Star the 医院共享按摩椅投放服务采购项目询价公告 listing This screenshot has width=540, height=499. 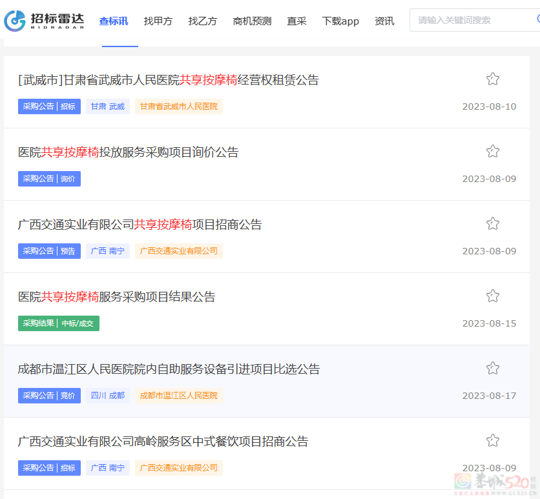pos(492,152)
